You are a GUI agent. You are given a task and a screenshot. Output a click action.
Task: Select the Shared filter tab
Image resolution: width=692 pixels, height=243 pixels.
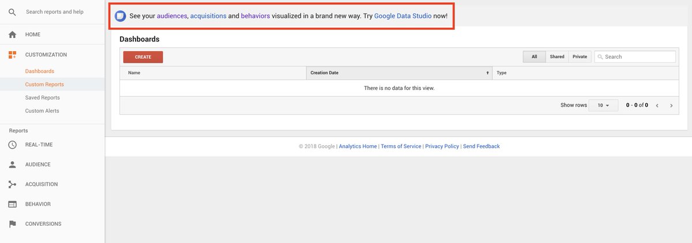point(557,56)
